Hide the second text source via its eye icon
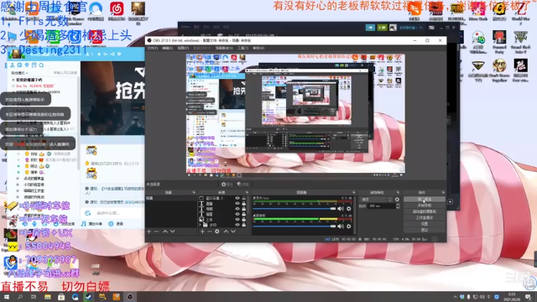 tap(237, 209)
